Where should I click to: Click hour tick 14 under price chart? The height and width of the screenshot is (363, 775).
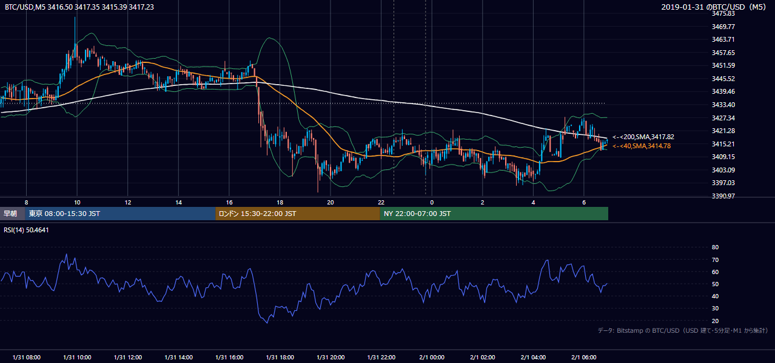coord(178,202)
